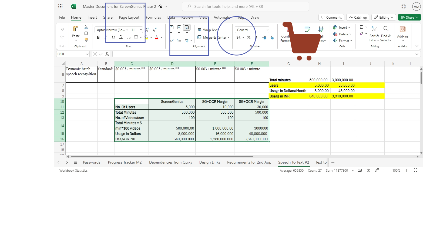
Task: Decrease Decimal places
Action: pos(272,37)
